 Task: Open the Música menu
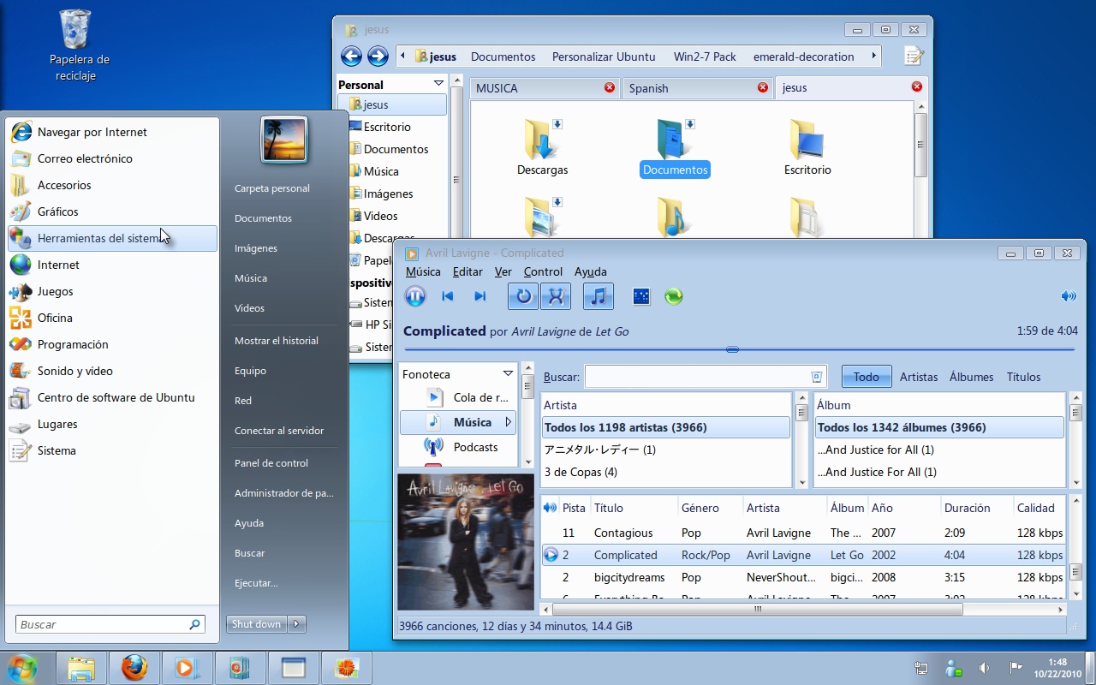coord(423,271)
